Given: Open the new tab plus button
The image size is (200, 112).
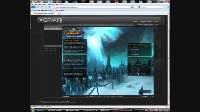Looking at the screenshot, I should pyautogui.click(x=60, y=13).
